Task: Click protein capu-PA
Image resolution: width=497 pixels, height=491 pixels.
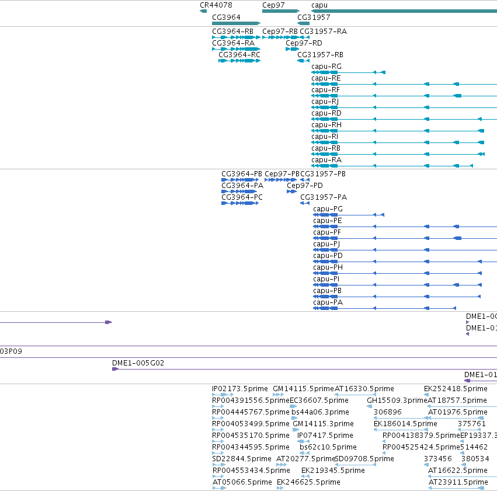Action: (384, 308)
